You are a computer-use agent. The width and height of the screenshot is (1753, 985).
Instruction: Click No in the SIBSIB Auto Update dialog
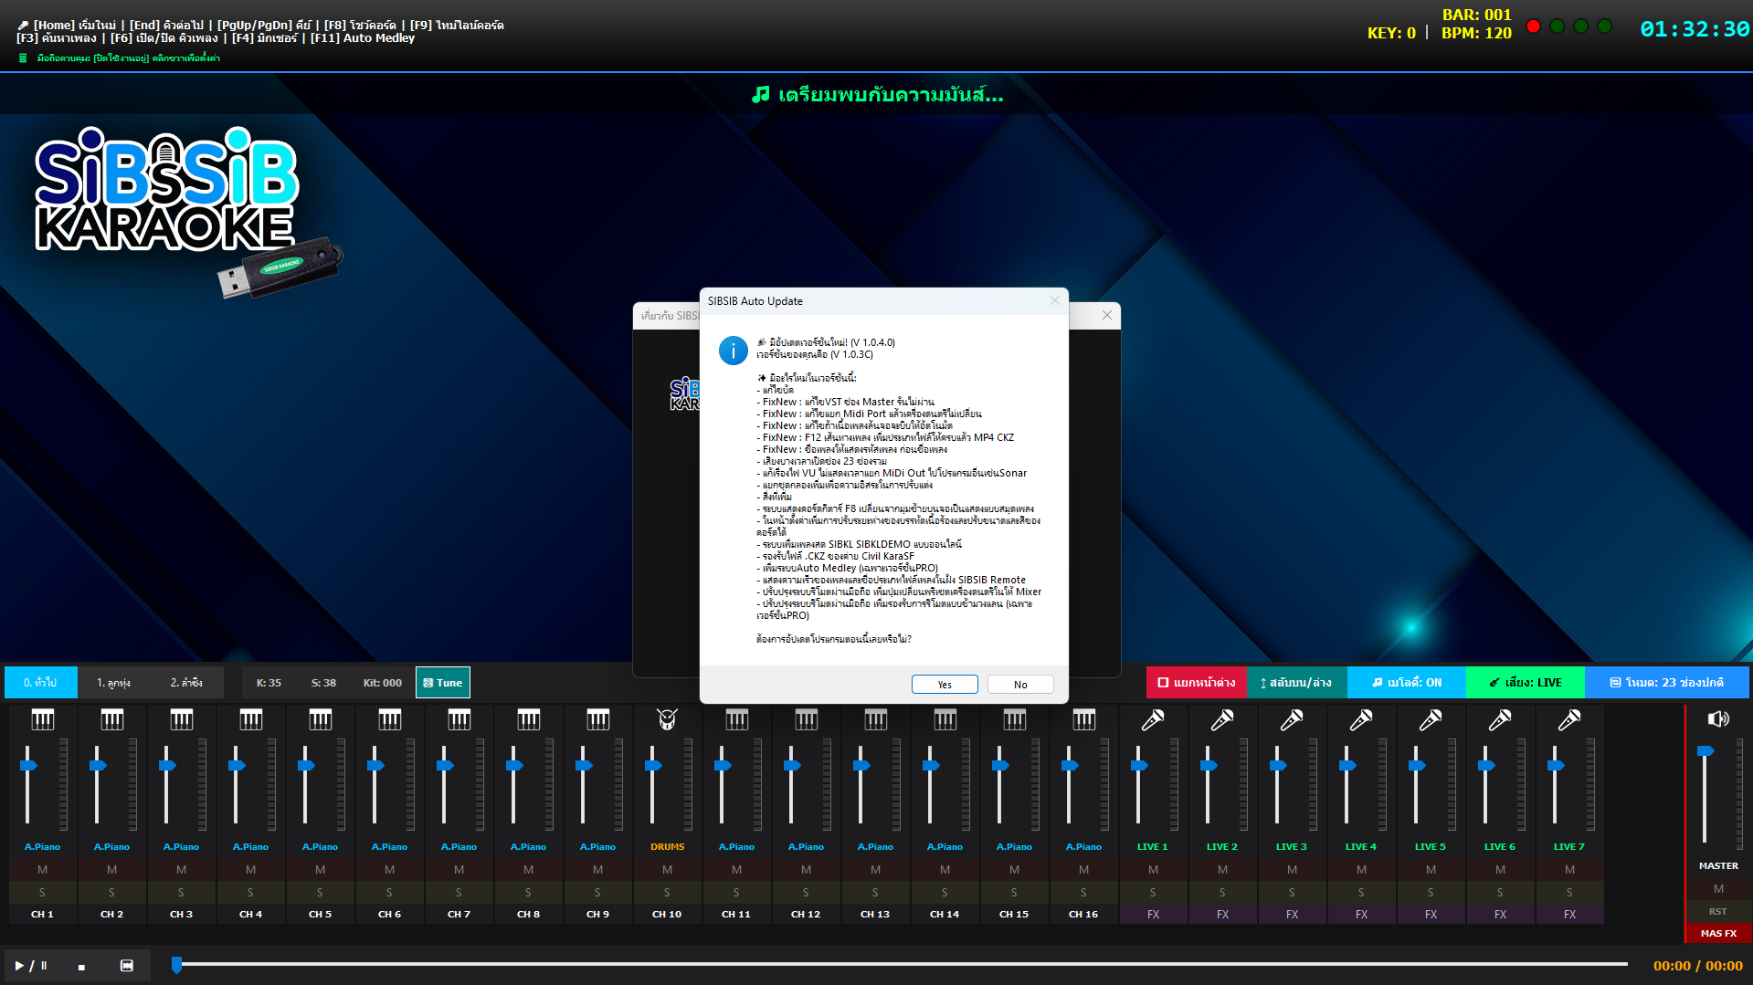click(1020, 685)
